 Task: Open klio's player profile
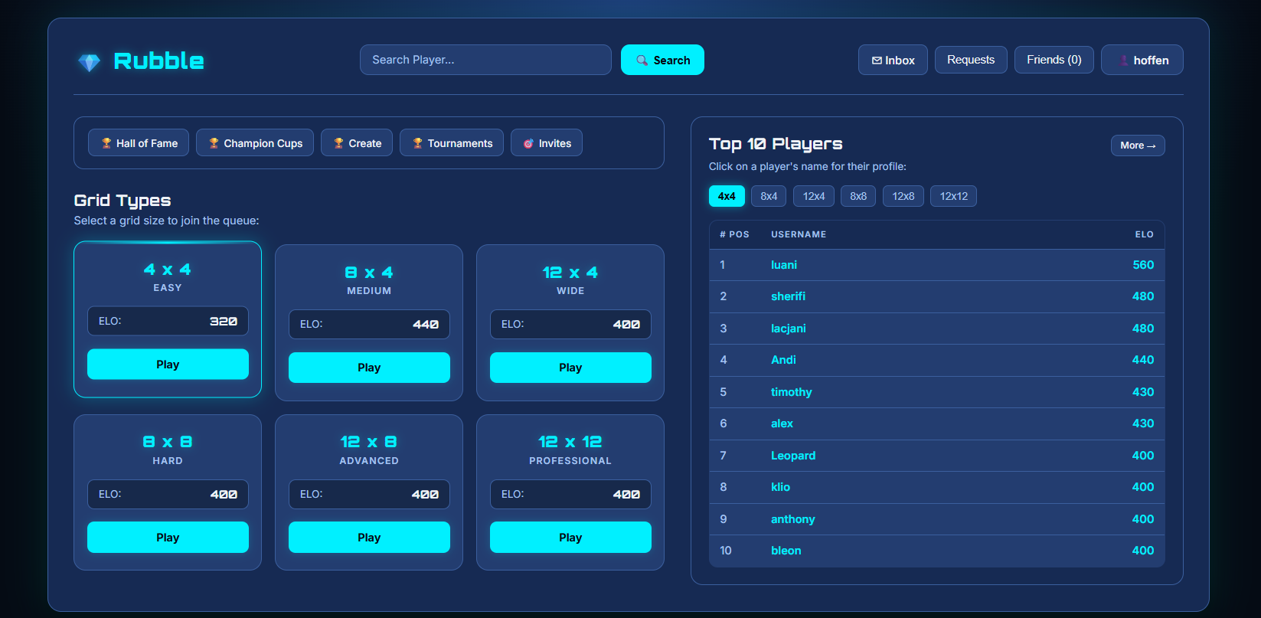tap(780, 487)
